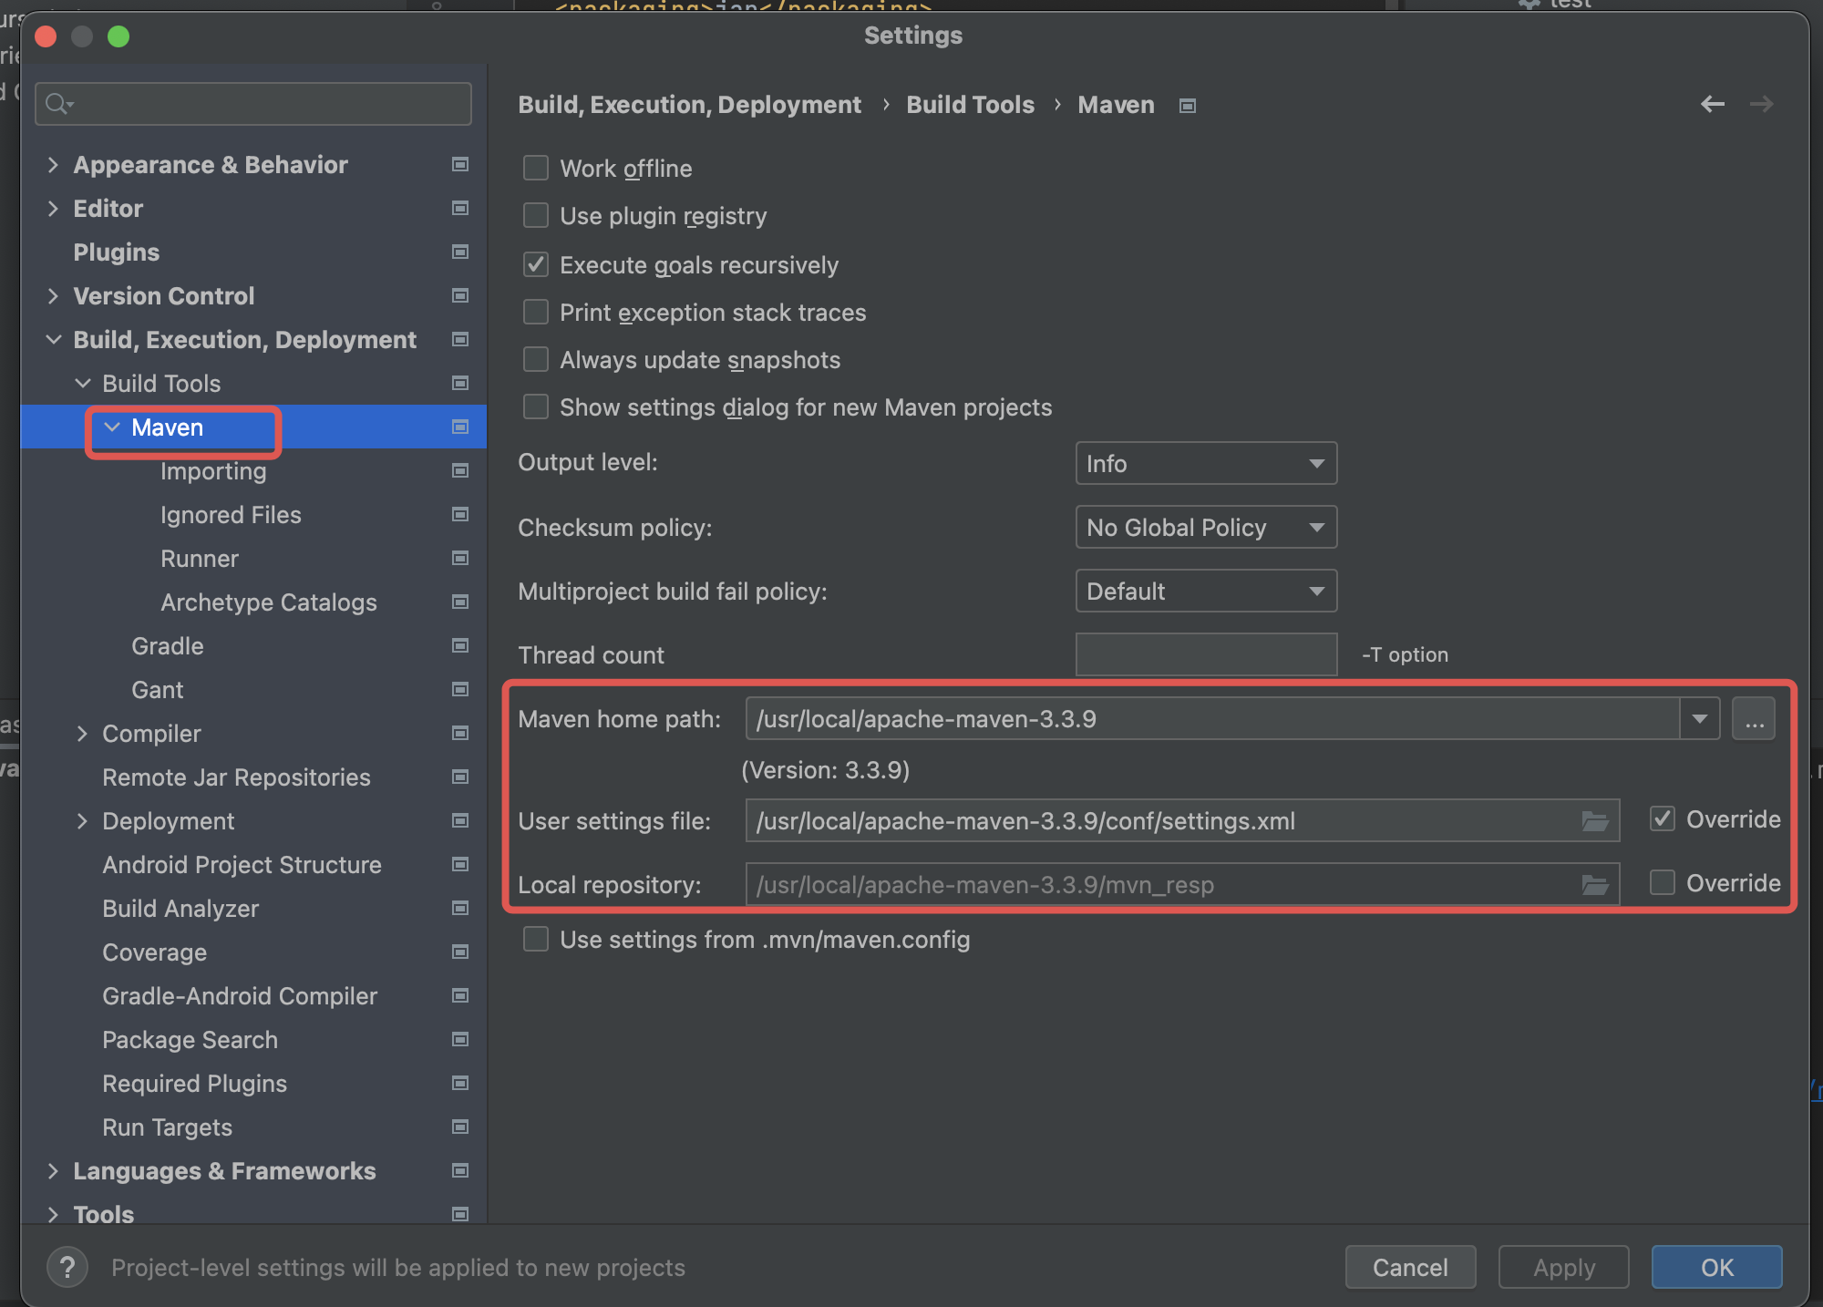Image resolution: width=1823 pixels, height=1307 pixels.
Task: Click folder icon in User settings file field
Action: pyautogui.click(x=1594, y=821)
